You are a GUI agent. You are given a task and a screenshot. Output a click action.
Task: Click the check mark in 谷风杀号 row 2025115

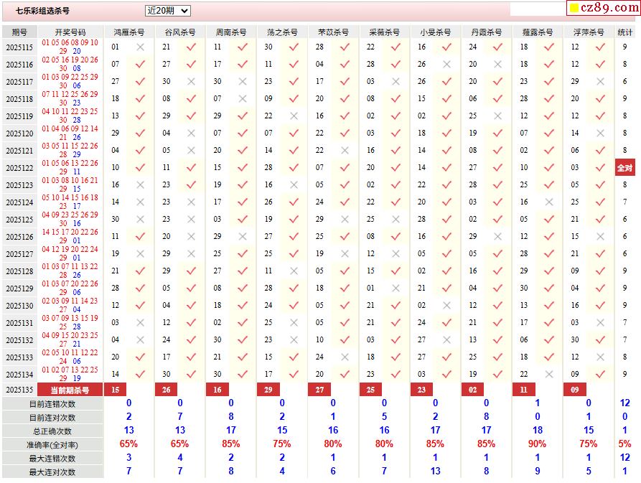191,47
